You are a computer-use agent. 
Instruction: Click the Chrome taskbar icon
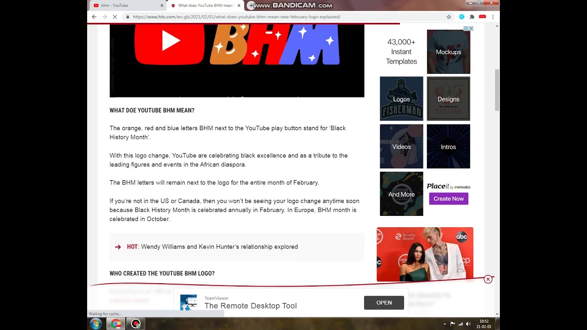tap(116, 324)
